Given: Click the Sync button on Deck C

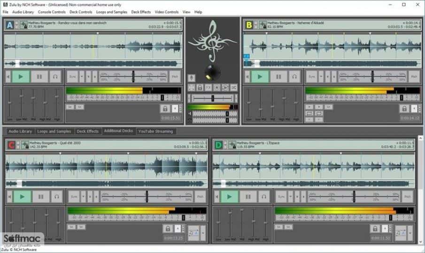Looking at the screenshot, I should (74, 197).
